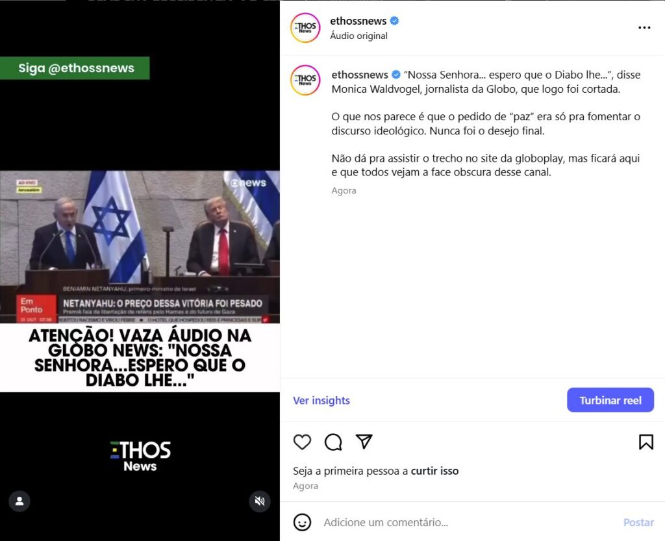Click the curtir isso likes text
The image size is (665, 541).
point(434,471)
